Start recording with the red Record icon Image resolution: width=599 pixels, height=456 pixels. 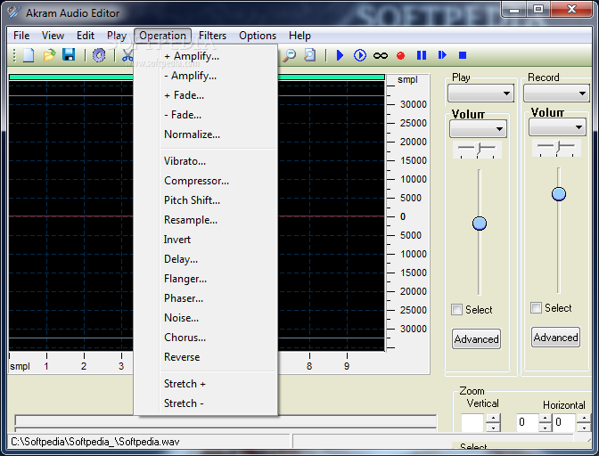(400, 56)
